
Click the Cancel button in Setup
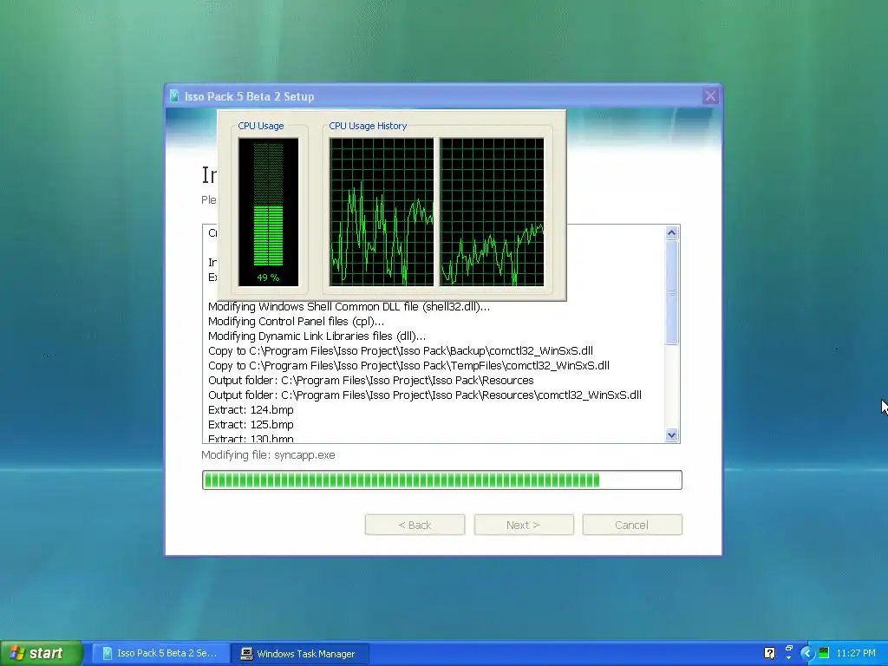click(632, 525)
